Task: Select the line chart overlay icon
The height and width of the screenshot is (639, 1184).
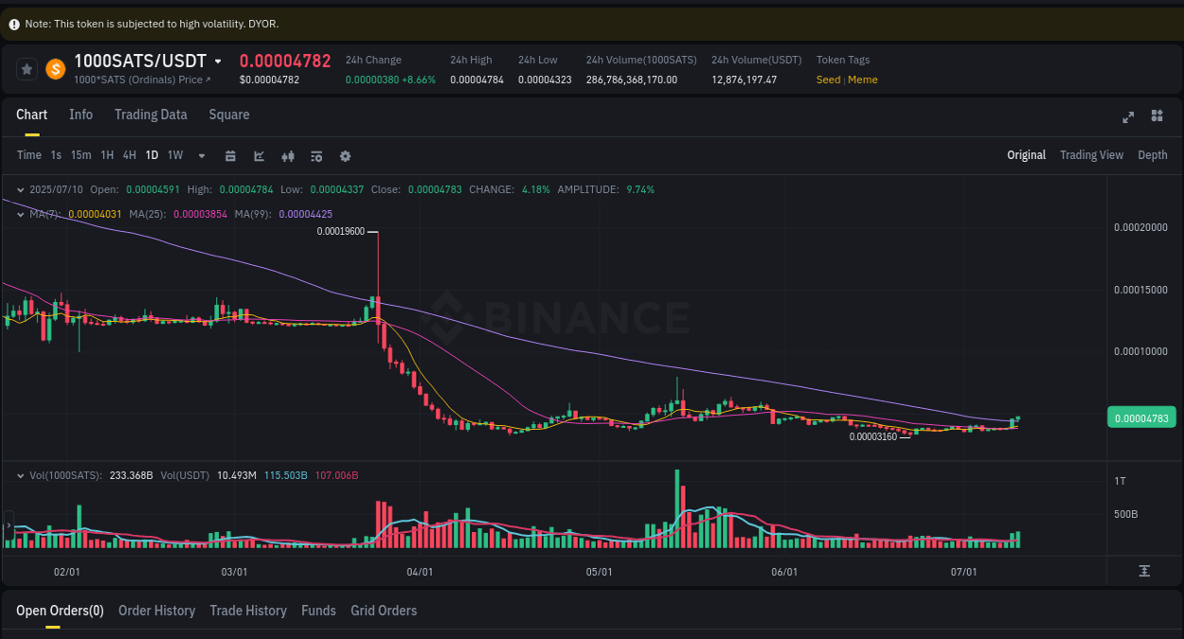Action: pos(259,155)
